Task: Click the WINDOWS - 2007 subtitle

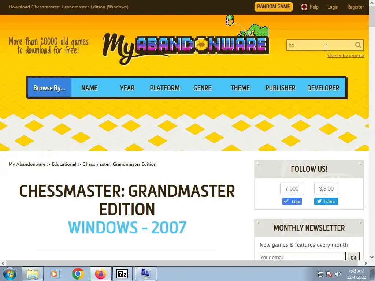Action: coord(127,227)
